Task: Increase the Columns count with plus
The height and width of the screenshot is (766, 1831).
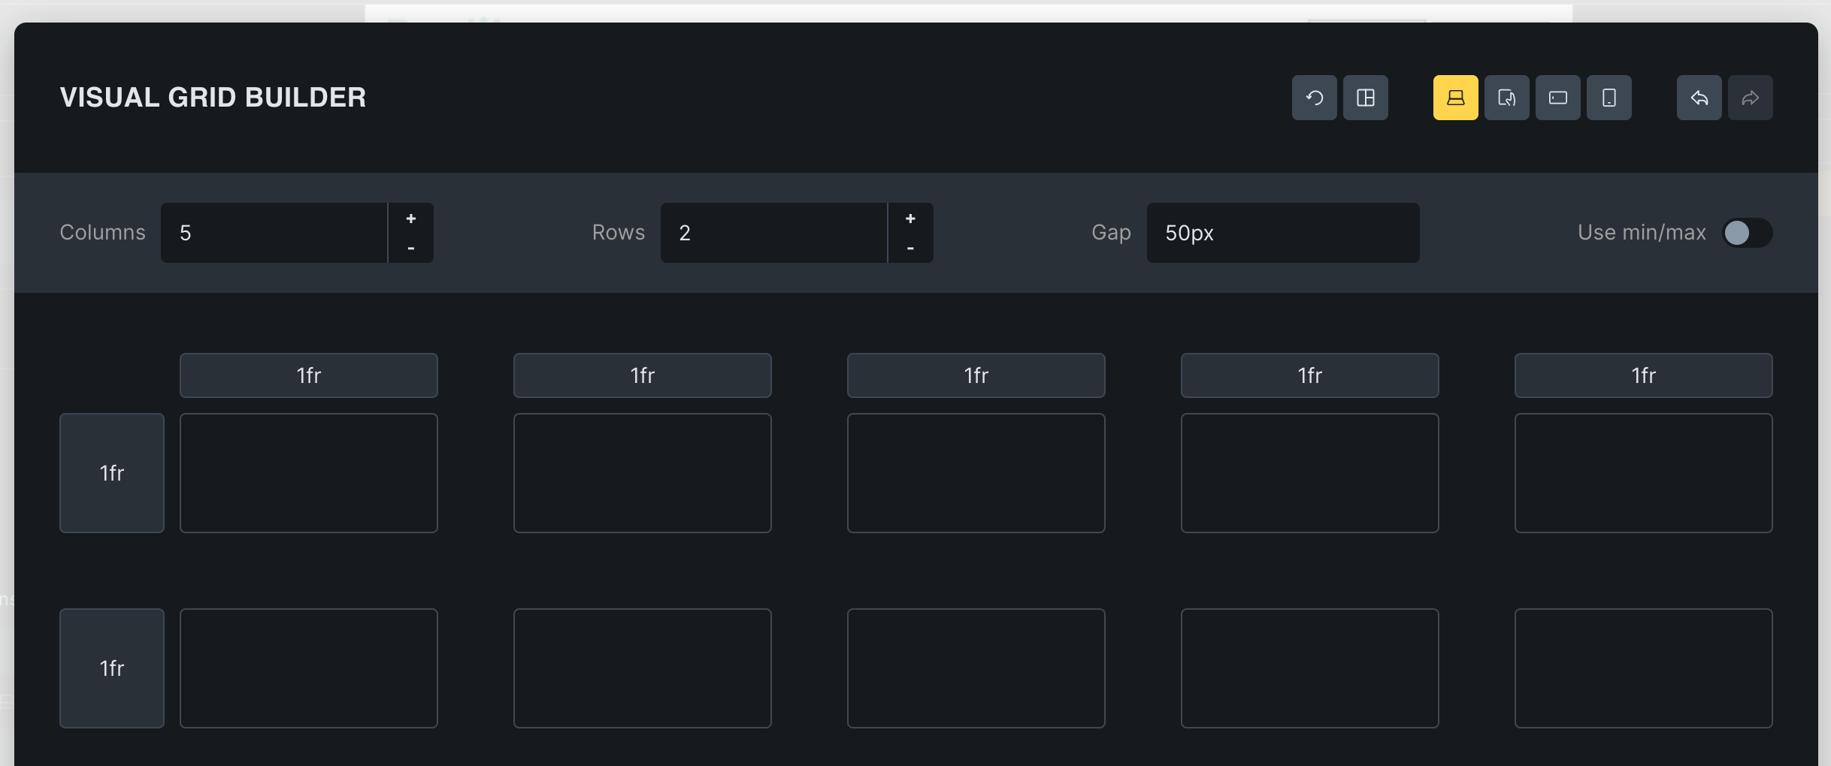Action: [x=410, y=219]
